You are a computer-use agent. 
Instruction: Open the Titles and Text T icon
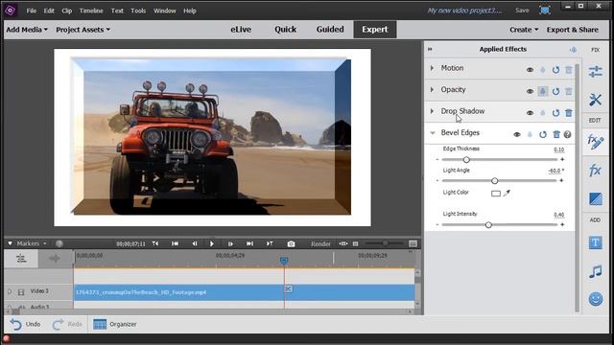click(595, 242)
